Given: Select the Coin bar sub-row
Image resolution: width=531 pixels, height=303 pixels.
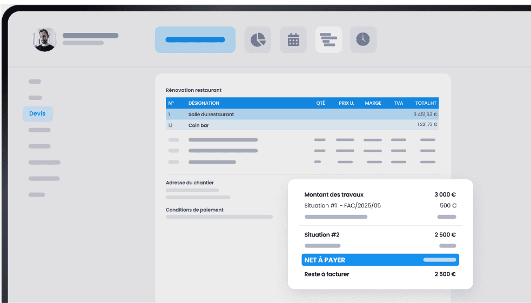Looking at the screenshot, I should [199, 125].
